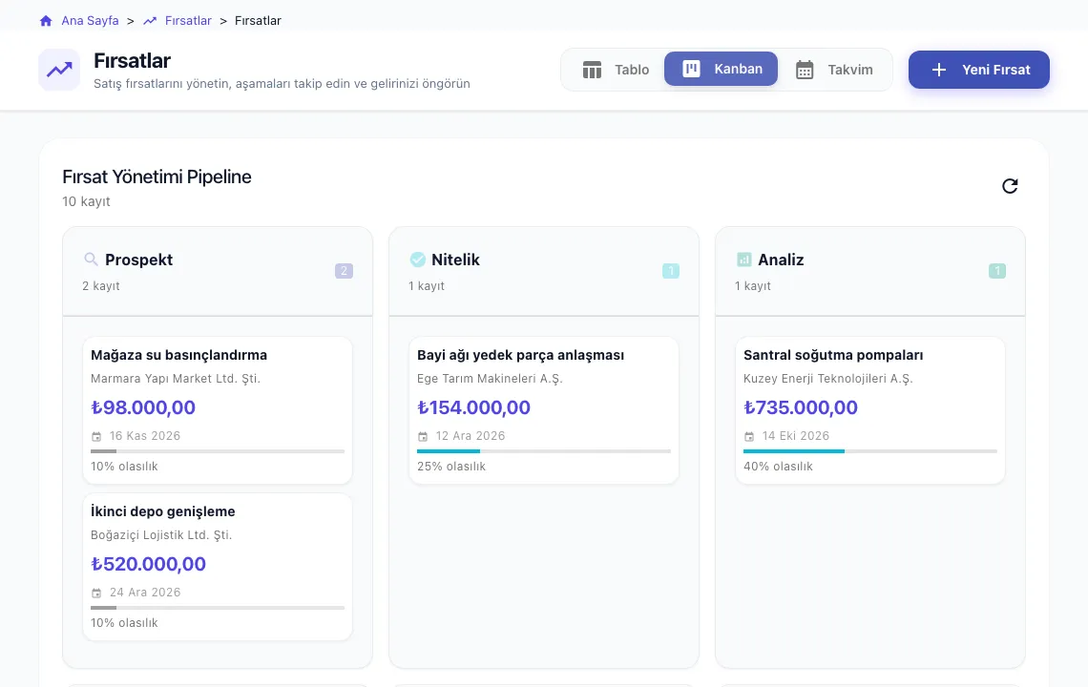The height and width of the screenshot is (687, 1088).
Task: Click the Fırsatlar page header trend icon
Action: tap(60, 70)
